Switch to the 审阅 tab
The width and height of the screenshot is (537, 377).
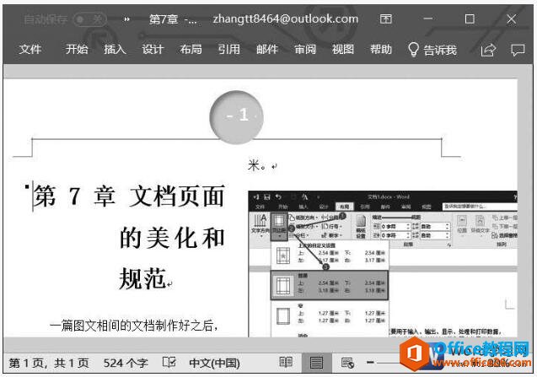[305, 50]
